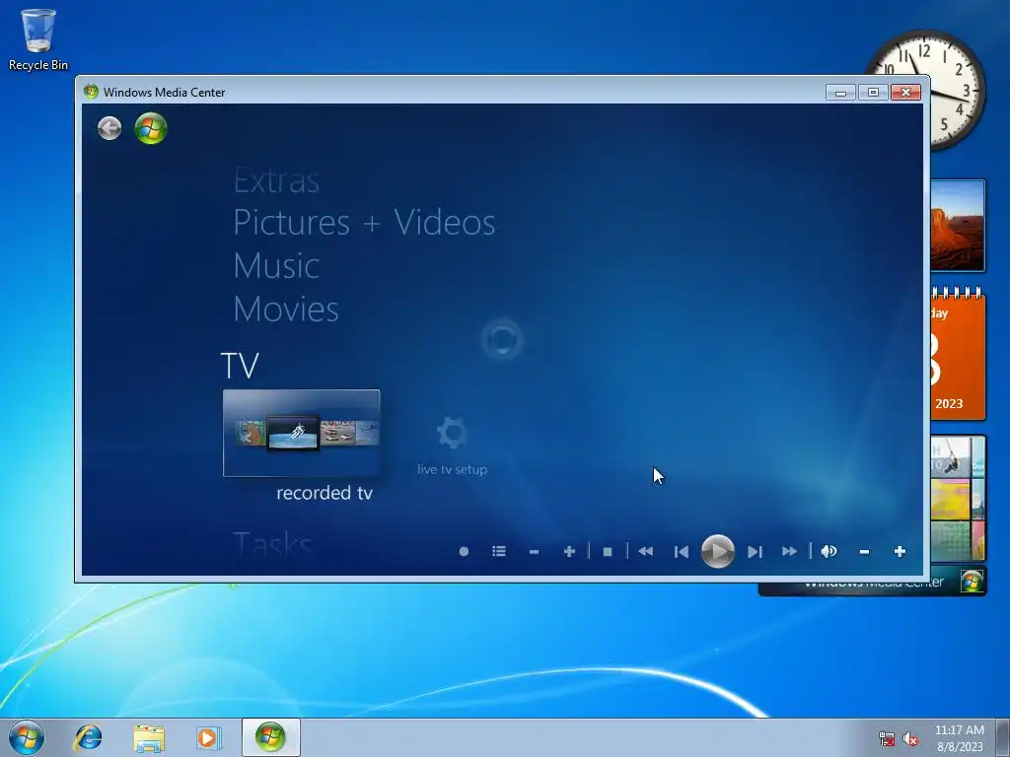Click the network status tray icon
This screenshot has width=1010, height=757.
[x=887, y=739]
